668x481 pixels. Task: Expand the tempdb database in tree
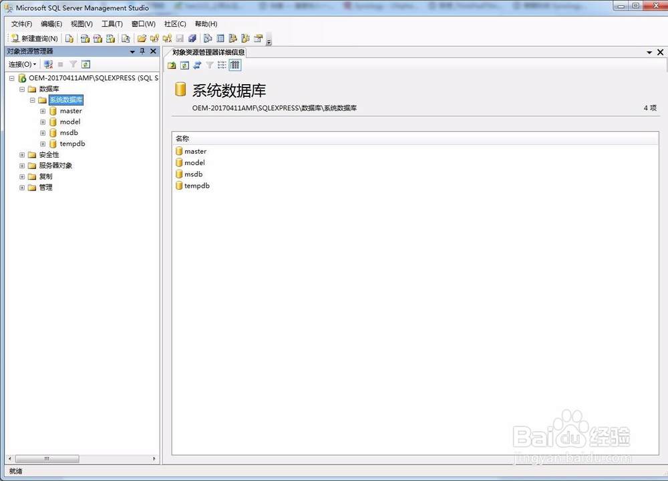43,144
